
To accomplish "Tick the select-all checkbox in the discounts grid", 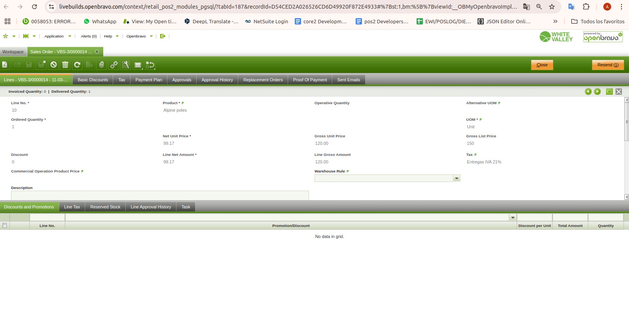I will point(5,225).
